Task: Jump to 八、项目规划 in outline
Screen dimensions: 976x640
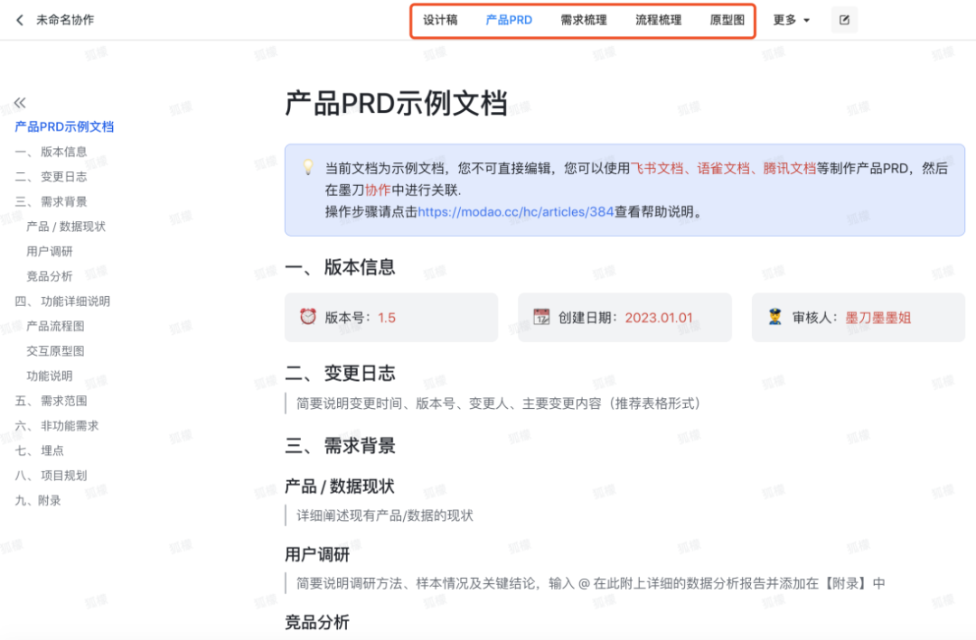Action: pyautogui.click(x=51, y=475)
